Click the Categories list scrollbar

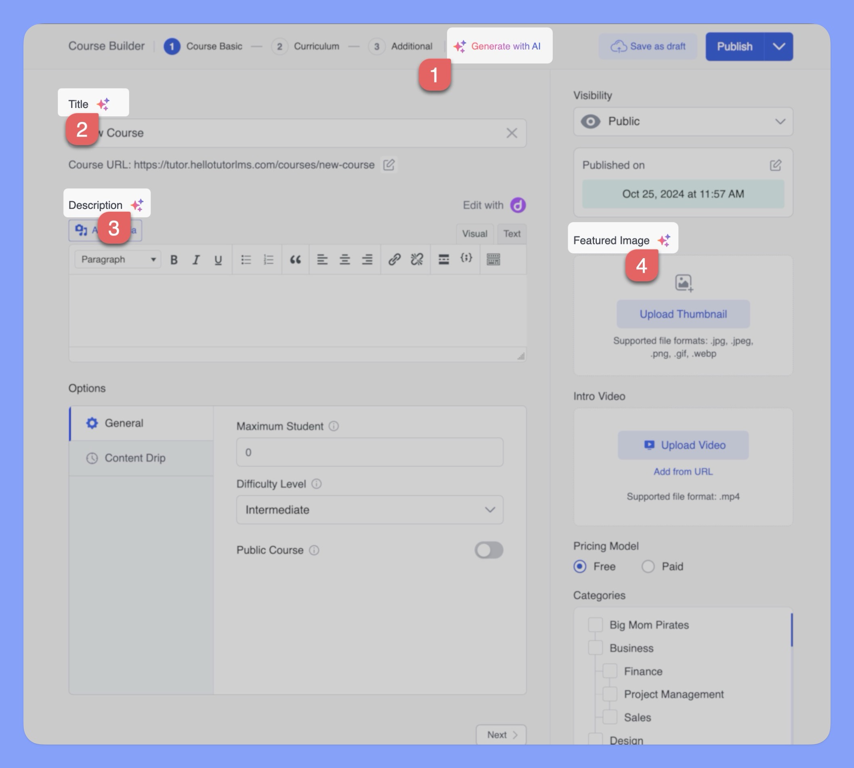pyautogui.click(x=791, y=630)
